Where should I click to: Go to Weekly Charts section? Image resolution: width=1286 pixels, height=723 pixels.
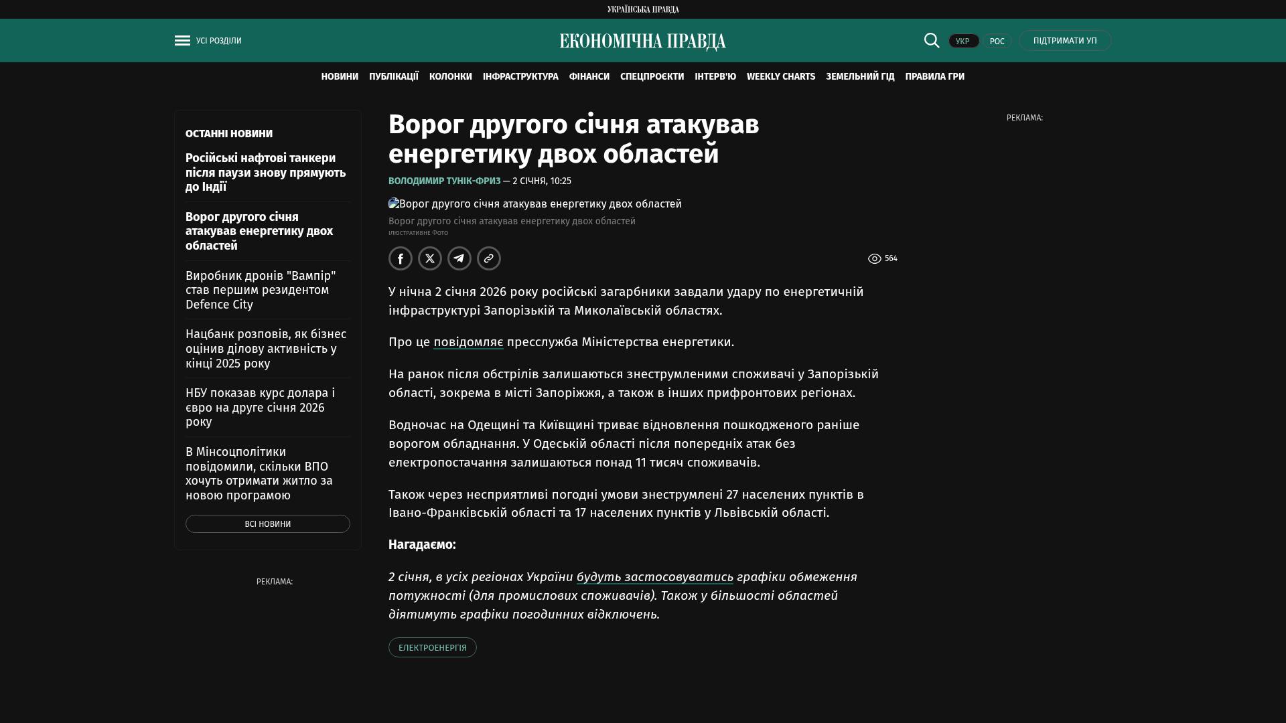pos(781,77)
